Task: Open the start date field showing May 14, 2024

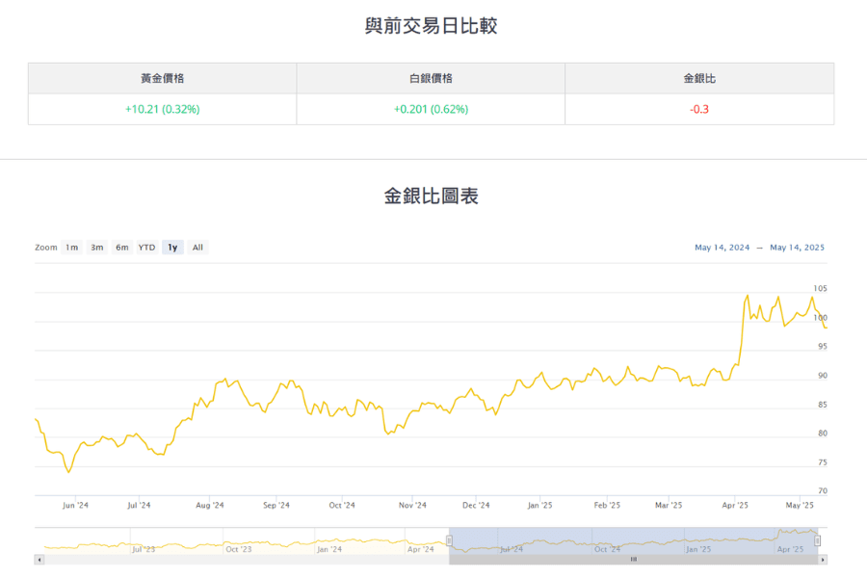Action: [x=723, y=247]
